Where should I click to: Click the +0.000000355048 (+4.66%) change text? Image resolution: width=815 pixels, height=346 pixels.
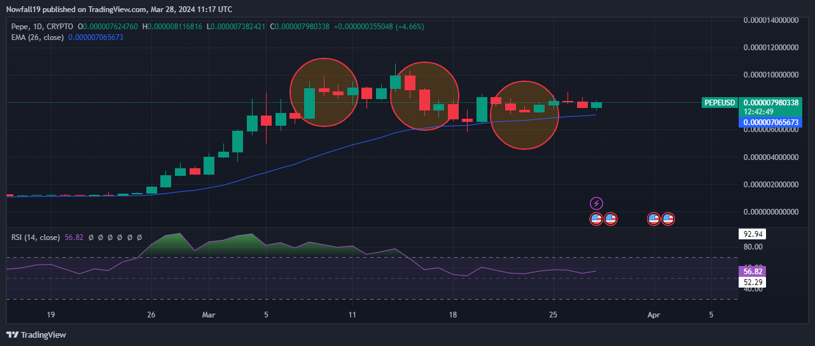(x=379, y=27)
